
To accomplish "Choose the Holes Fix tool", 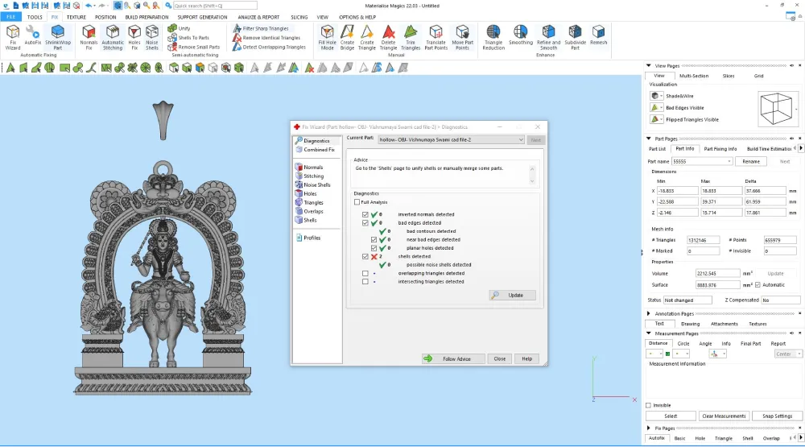I will point(134,38).
